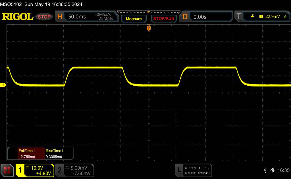Toggle the muted speaker icon

[273, 170]
